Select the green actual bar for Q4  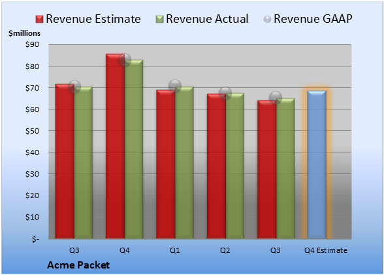[134, 149]
